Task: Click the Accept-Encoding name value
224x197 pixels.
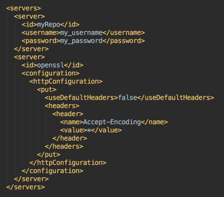Action: (112, 122)
